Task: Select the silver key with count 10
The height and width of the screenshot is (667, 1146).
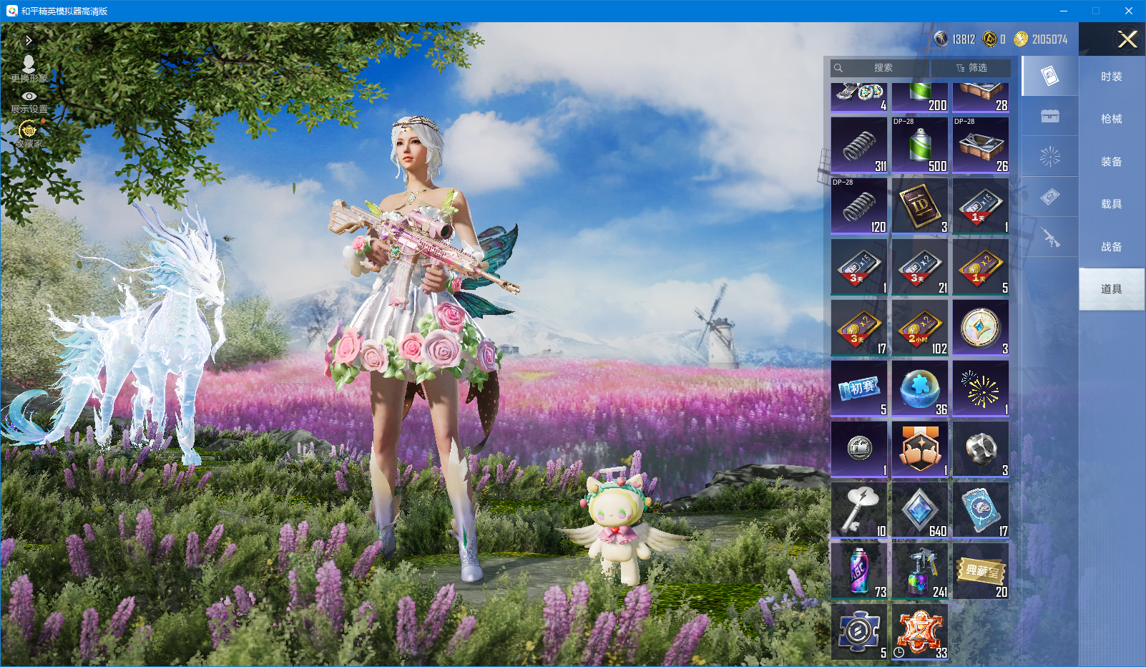Action: 859,510
